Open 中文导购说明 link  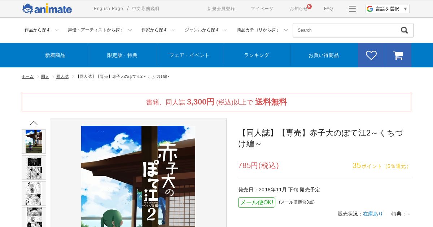tap(145, 9)
